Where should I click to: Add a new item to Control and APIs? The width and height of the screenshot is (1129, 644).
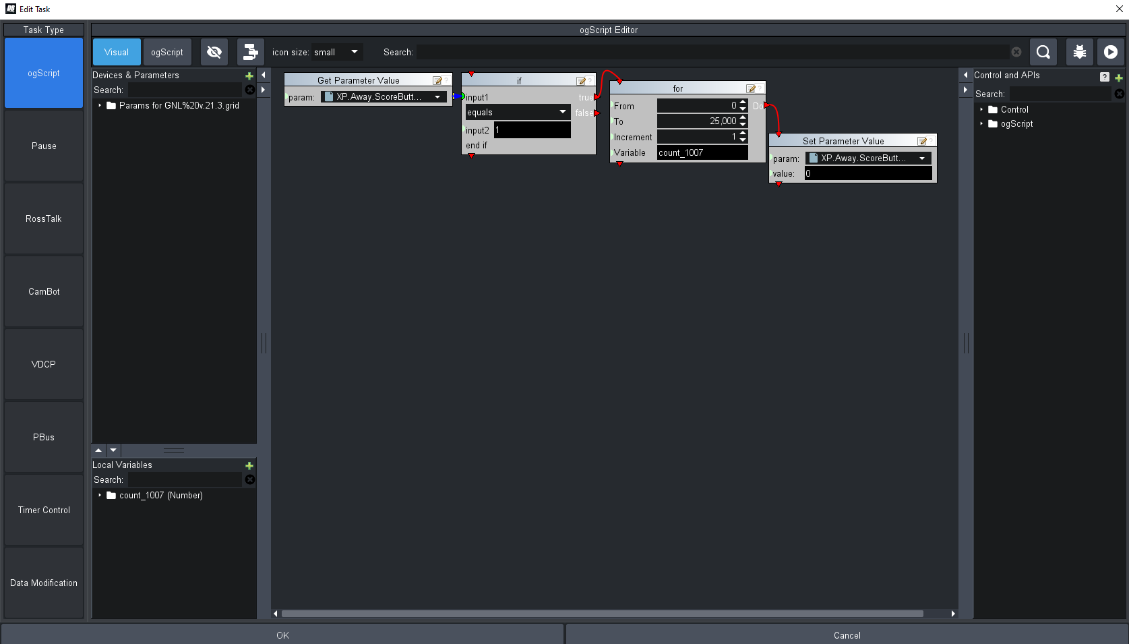[1119, 78]
